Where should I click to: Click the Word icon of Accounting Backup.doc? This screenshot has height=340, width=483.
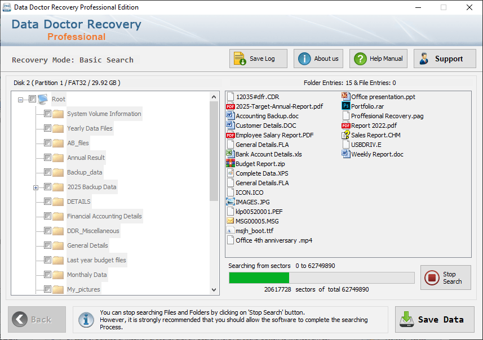(x=230, y=116)
